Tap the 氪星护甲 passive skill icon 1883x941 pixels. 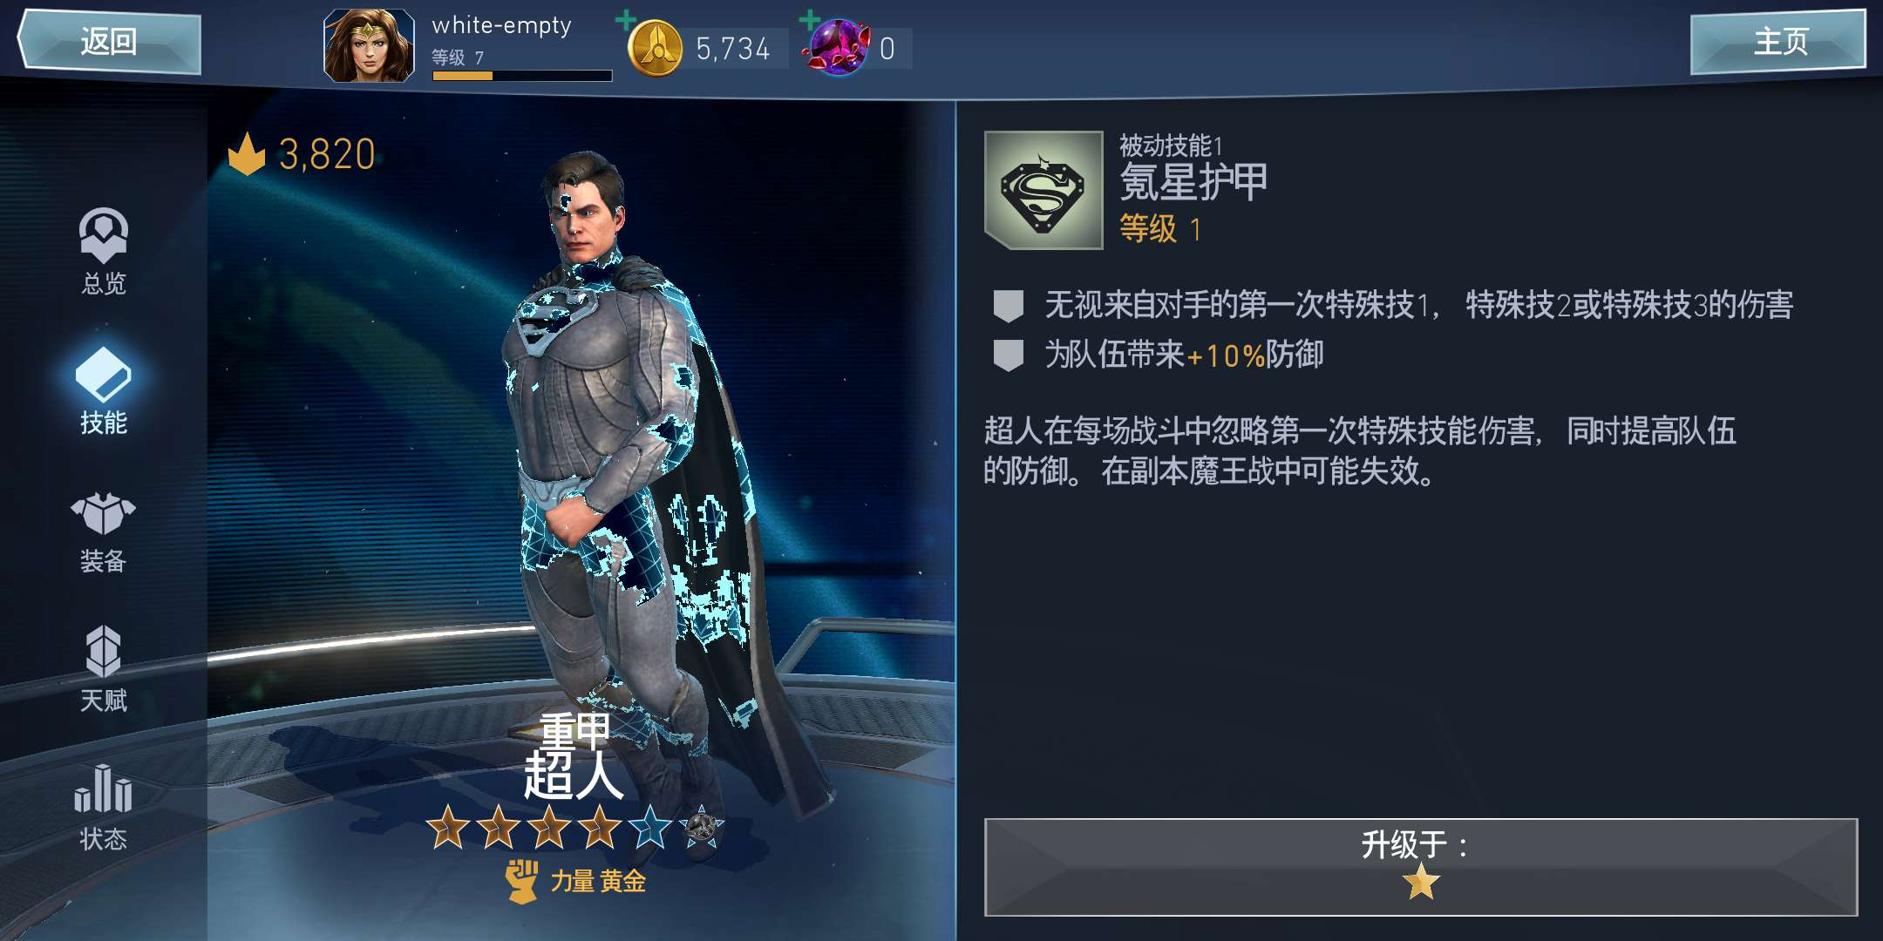click(x=1043, y=190)
